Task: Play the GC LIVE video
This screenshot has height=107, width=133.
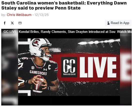Action: [x=69, y=67]
